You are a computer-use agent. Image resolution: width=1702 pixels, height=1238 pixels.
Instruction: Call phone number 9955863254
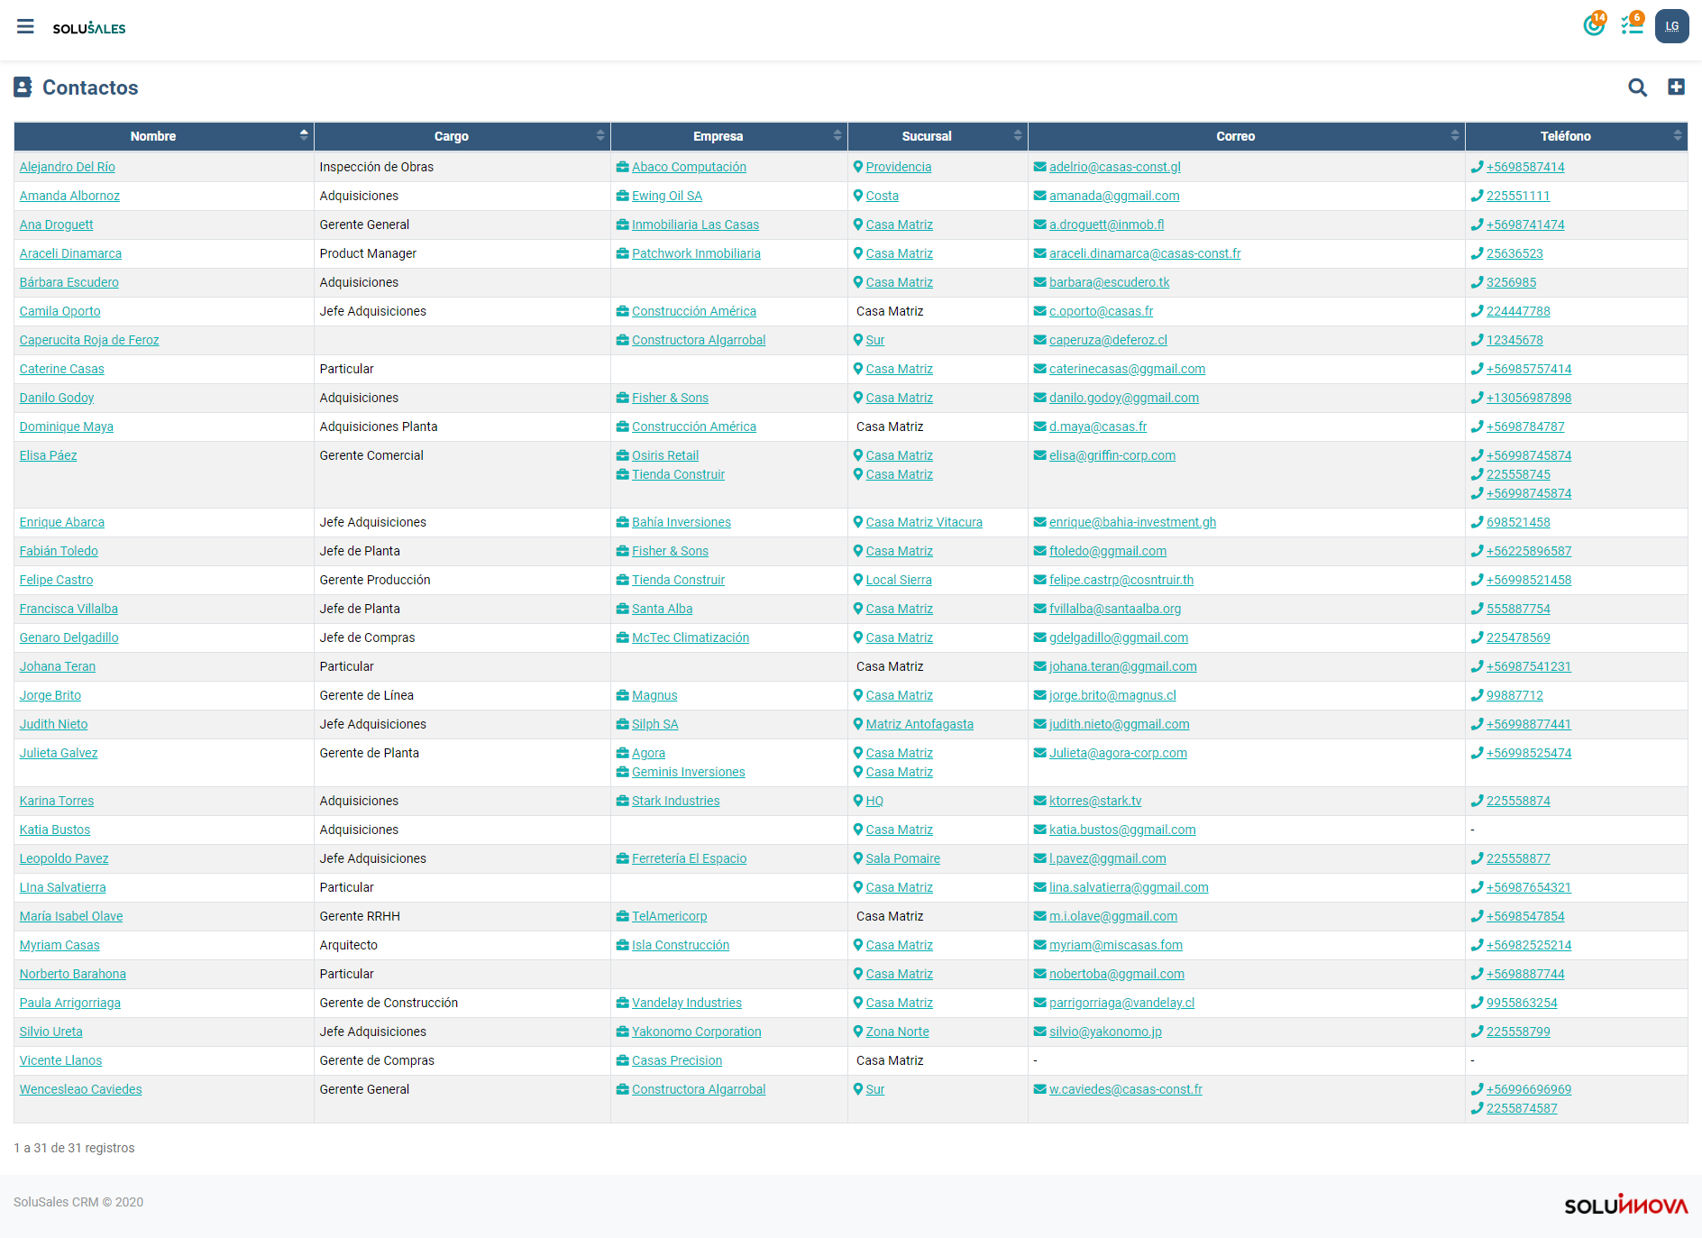click(x=1522, y=1003)
